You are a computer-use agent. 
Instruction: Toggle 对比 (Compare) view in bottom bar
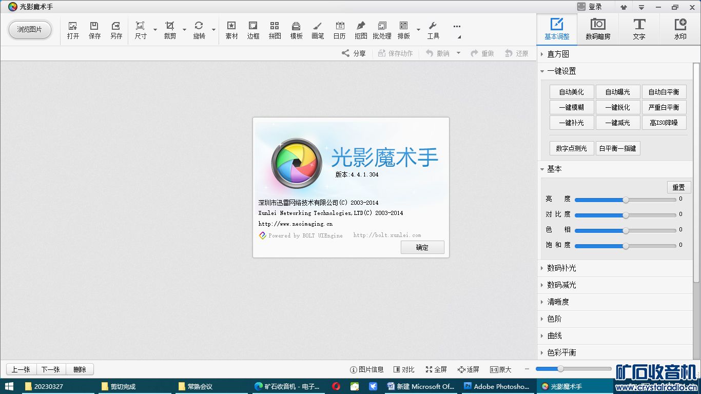point(404,369)
